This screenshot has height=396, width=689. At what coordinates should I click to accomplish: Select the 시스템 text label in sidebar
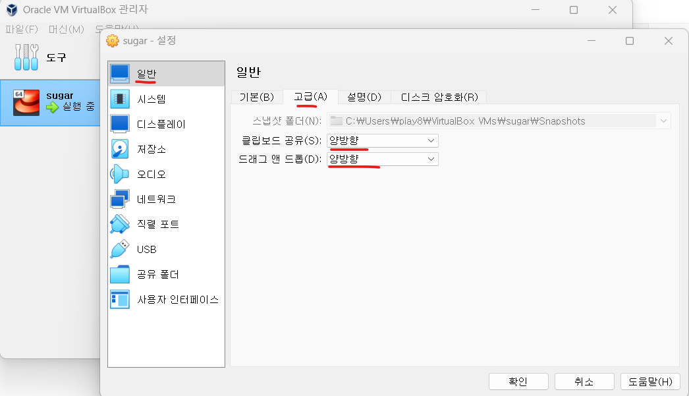click(x=151, y=99)
